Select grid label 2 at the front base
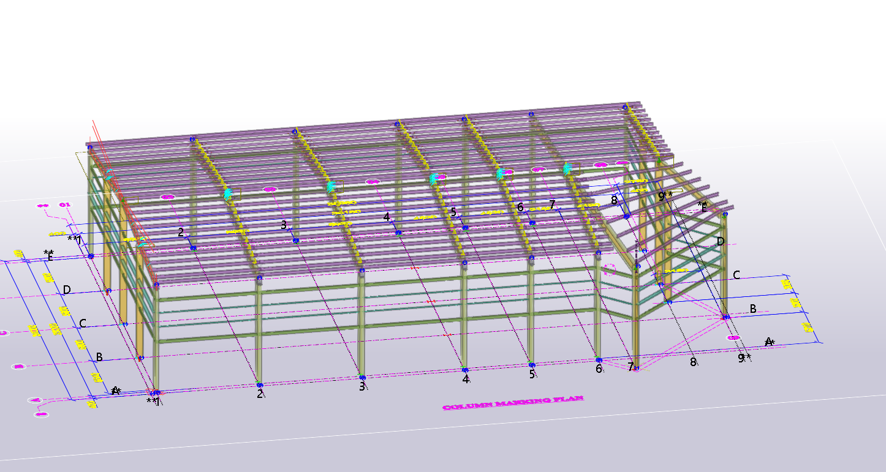The image size is (886, 472). point(260,394)
